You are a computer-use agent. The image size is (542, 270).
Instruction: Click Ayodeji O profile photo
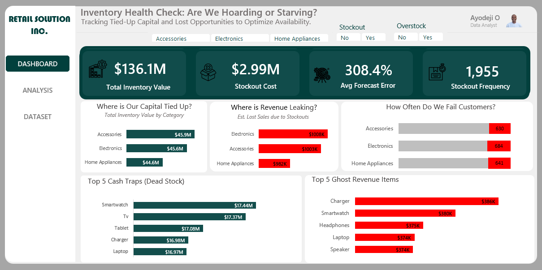515,21
